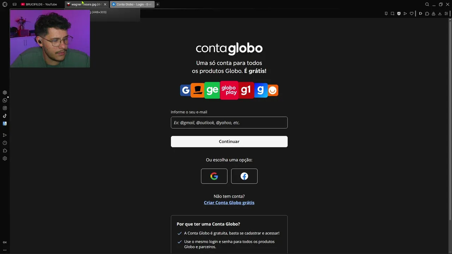Click 'A Conta Globo é gratuita' bullet text

[232, 233]
